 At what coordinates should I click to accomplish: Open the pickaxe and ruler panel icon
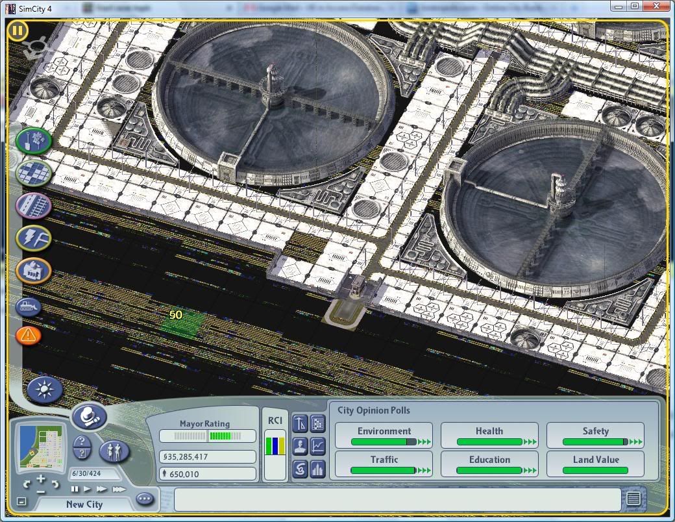tap(300, 424)
